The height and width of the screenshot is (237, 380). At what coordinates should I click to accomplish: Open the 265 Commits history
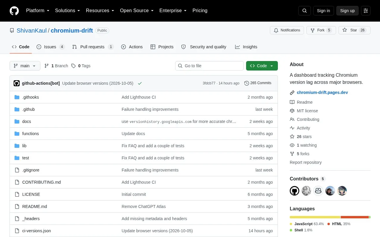[258, 83]
